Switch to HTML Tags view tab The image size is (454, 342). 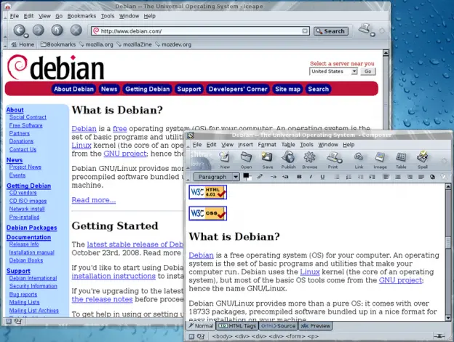pos(237,326)
